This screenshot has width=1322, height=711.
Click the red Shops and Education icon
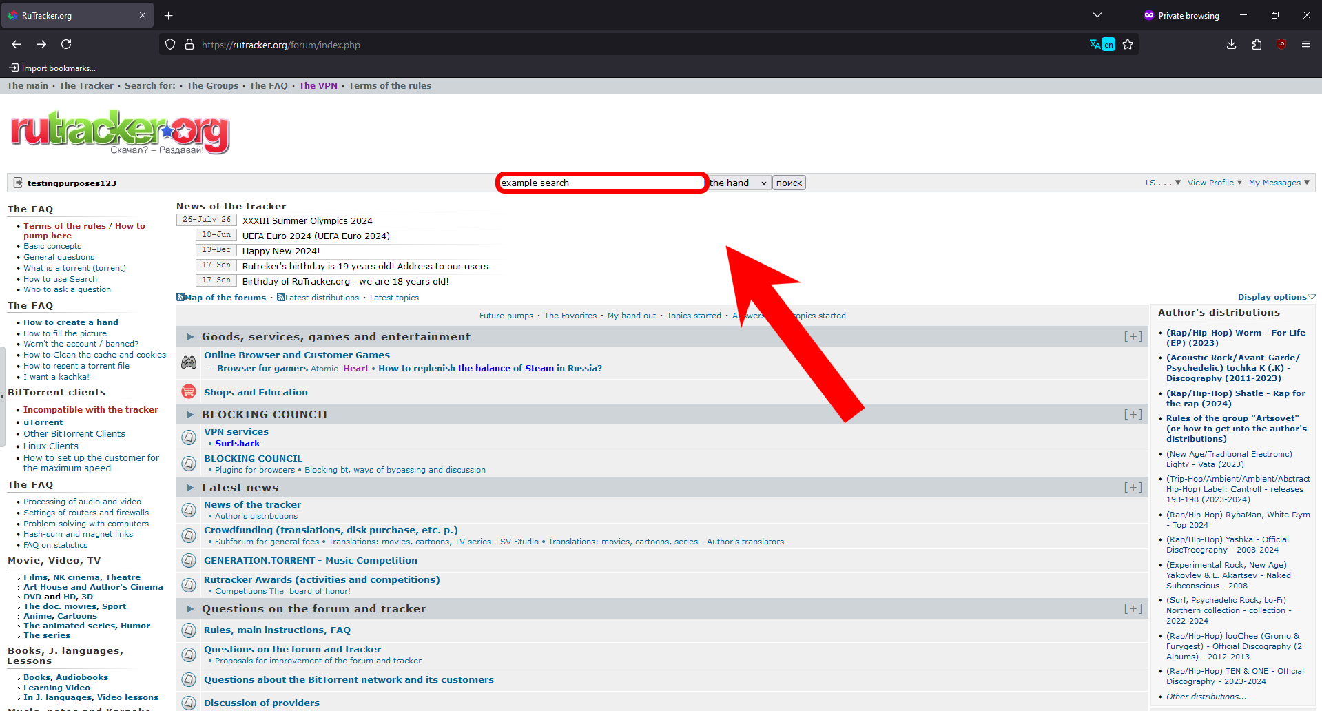tap(189, 391)
